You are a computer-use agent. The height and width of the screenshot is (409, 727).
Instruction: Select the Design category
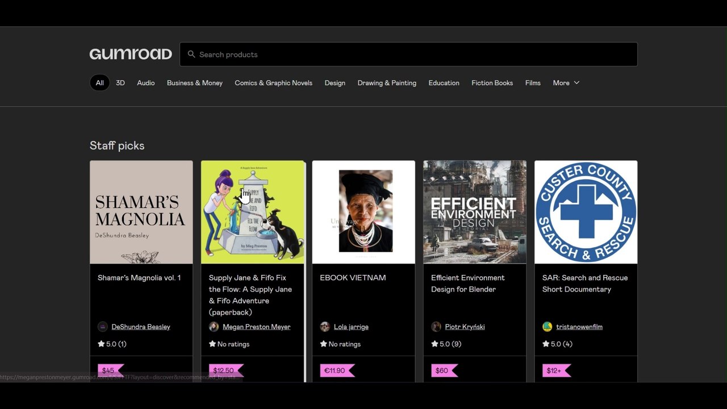pos(335,83)
